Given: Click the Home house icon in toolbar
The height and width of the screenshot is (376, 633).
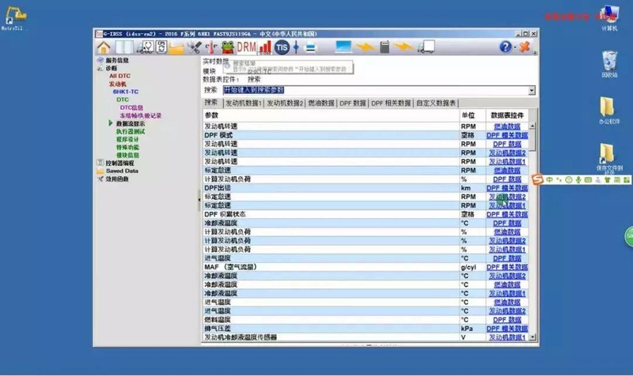Looking at the screenshot, I should [x=104, y=48].
